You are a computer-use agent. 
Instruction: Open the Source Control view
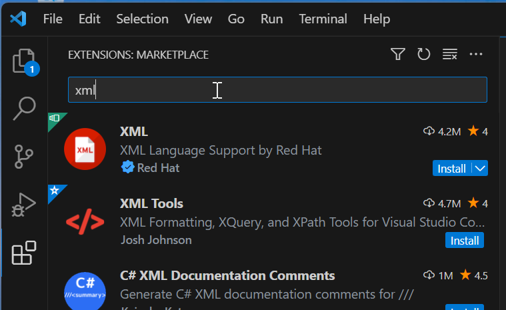click(x=23, y=157)
